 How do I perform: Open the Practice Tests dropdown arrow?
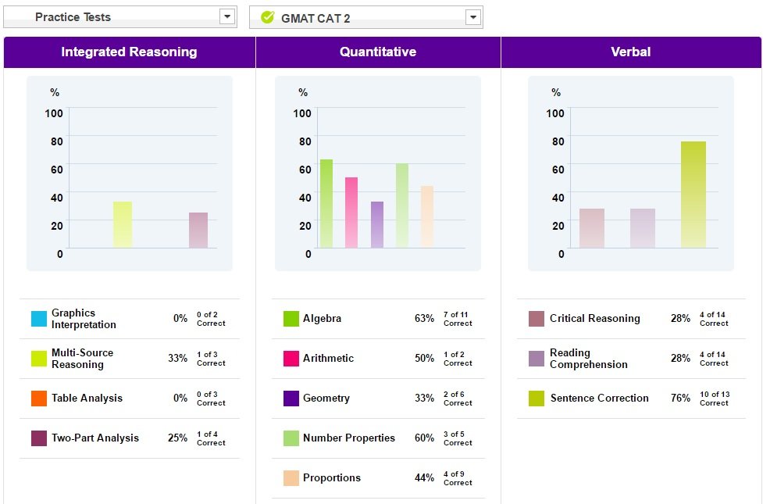[x=226, y=16]
